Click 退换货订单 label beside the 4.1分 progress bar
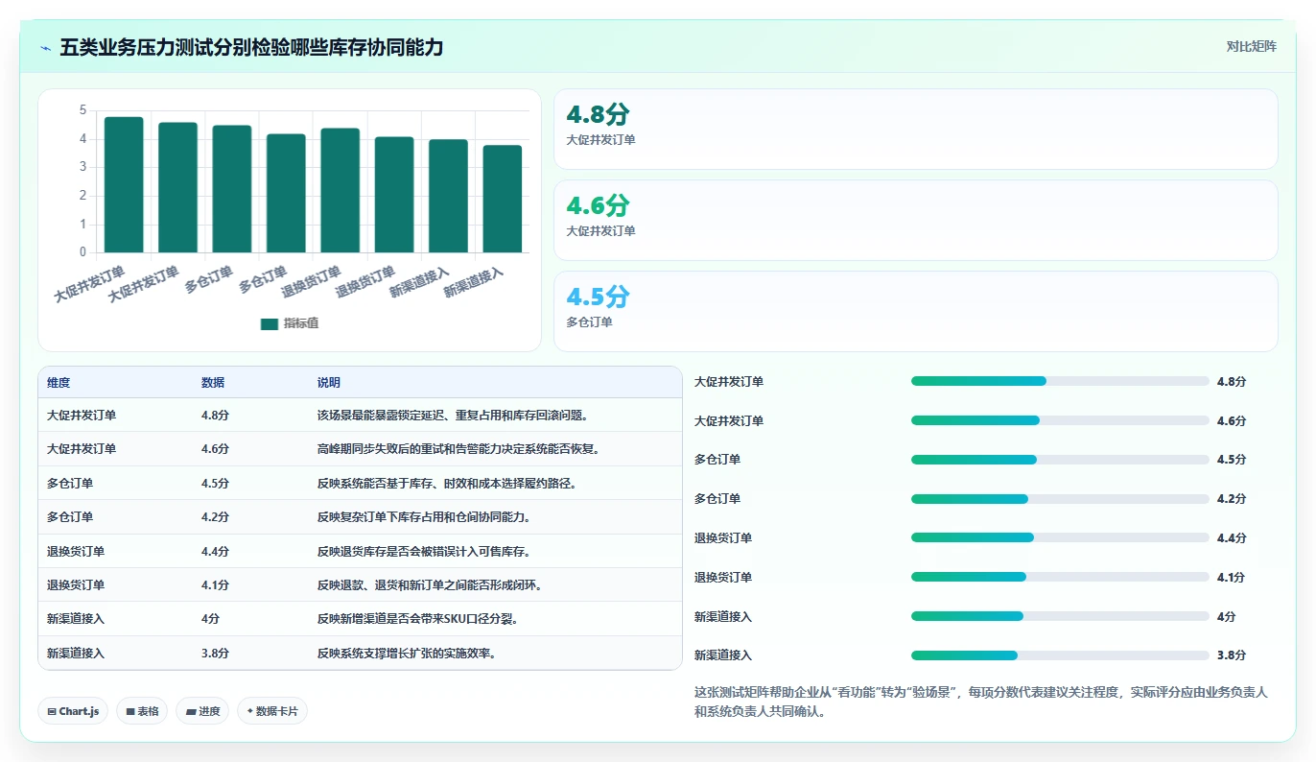The width and height of the screenshot is (1316, 762). 723,578
